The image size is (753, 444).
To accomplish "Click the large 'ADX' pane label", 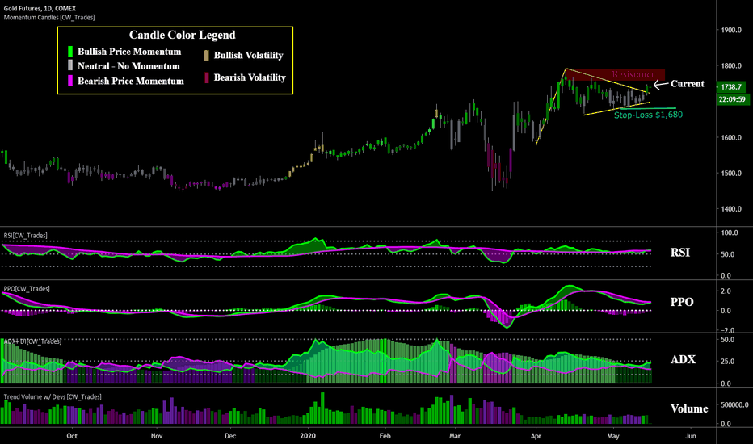I will (683, 359).
